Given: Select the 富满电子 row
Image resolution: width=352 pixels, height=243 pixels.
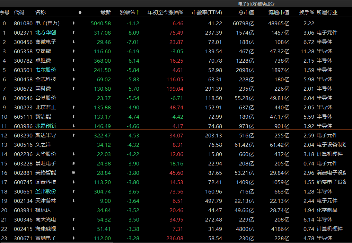Looking at the screenshot, I should (x=46, y=238).
